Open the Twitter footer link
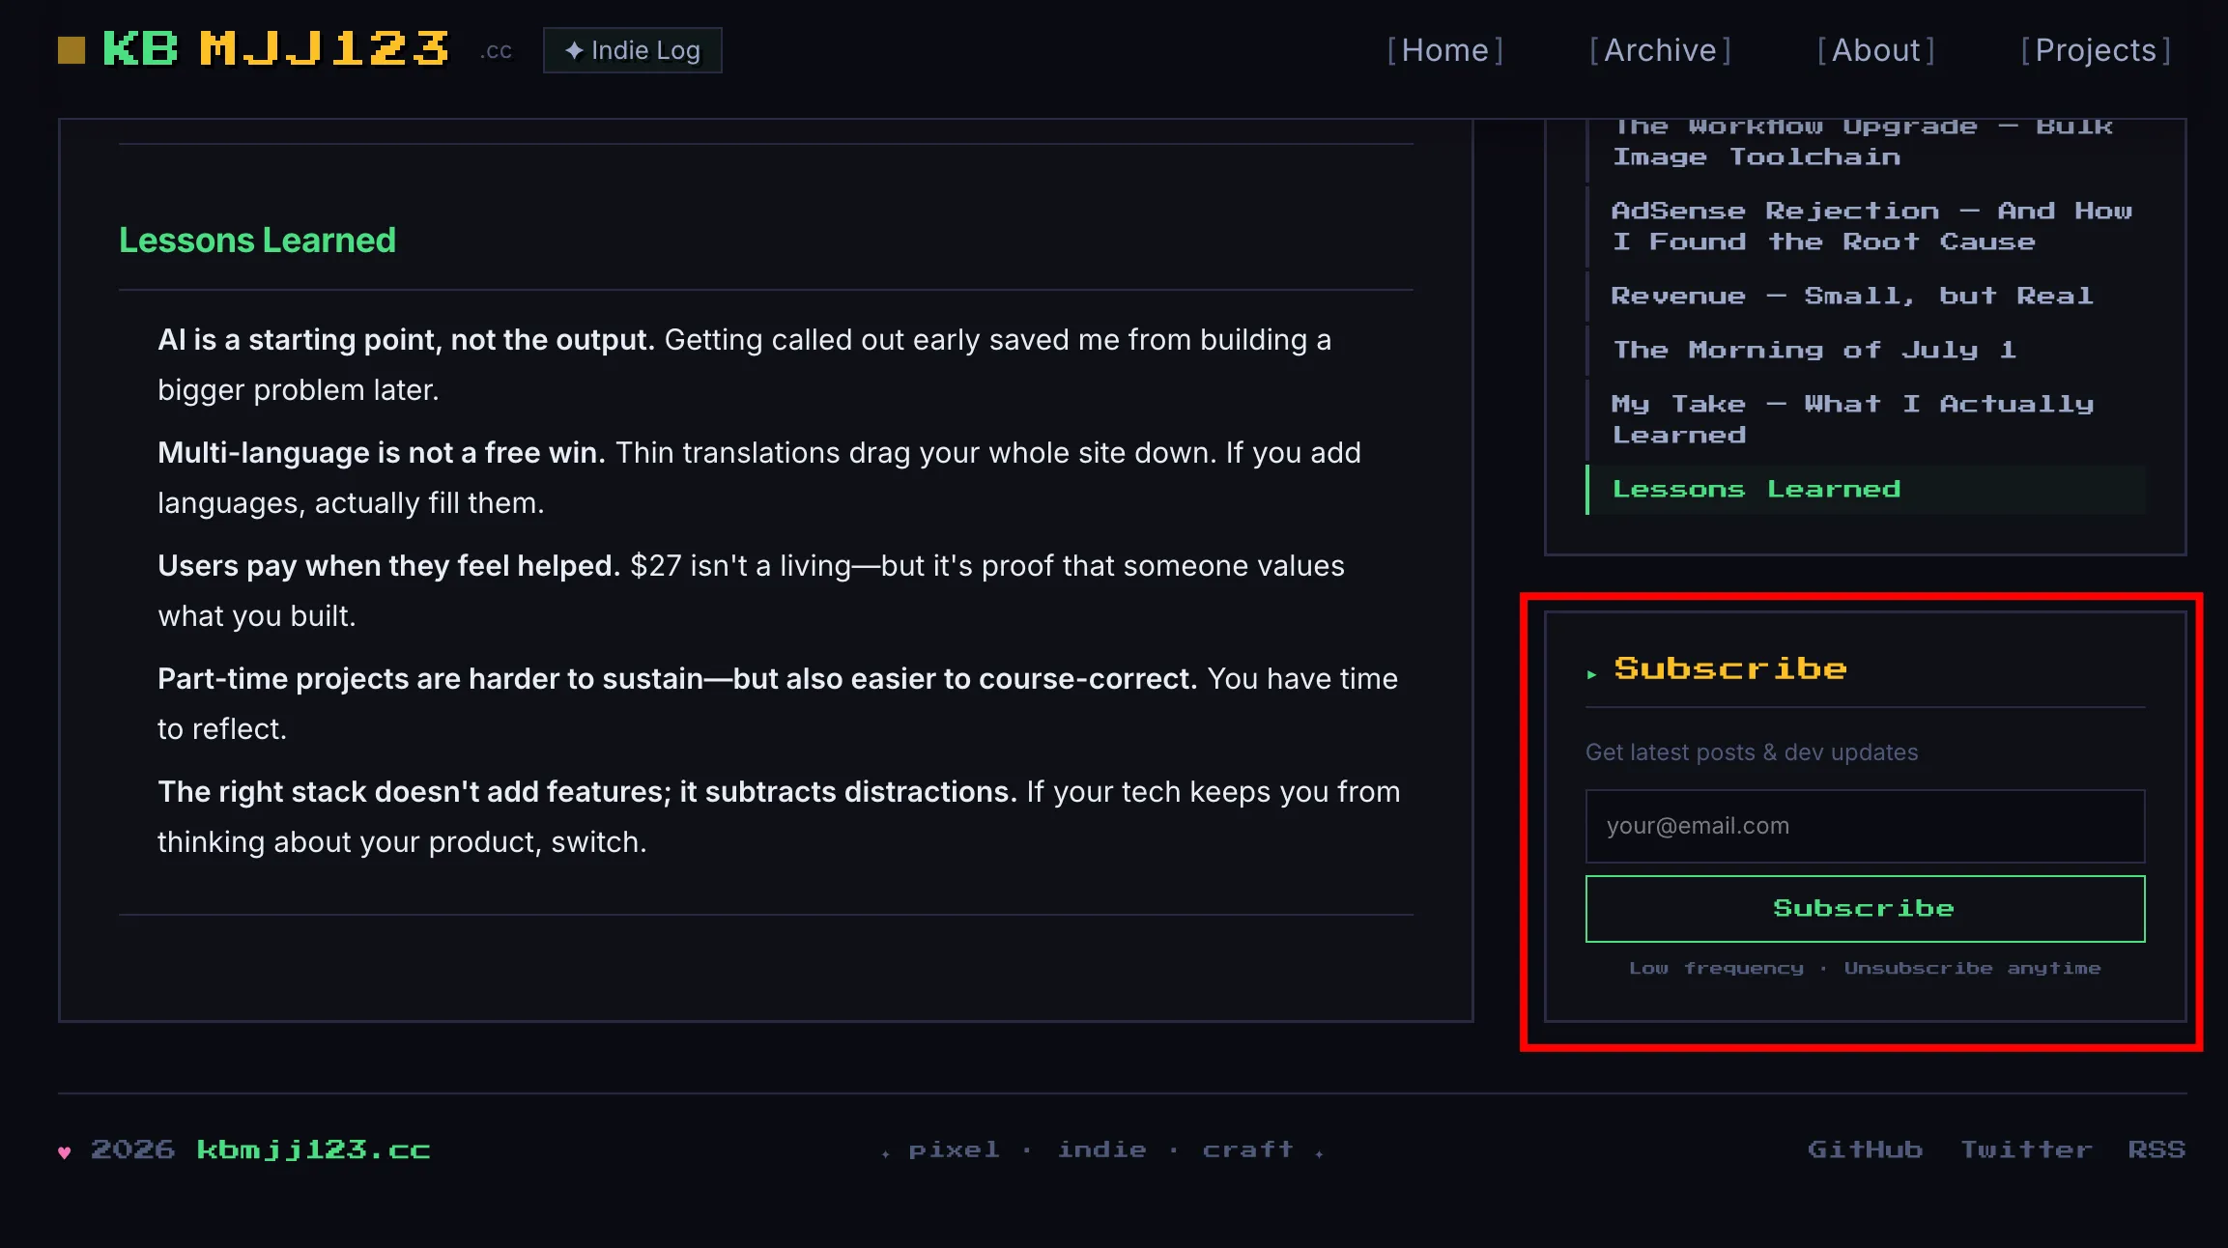 coord(2026,1149)
